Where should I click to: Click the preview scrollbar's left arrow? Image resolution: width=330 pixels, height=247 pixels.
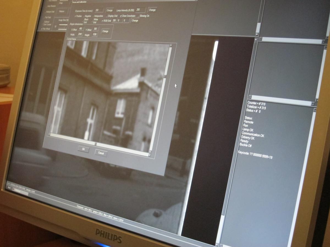click(x=49, y=134)
